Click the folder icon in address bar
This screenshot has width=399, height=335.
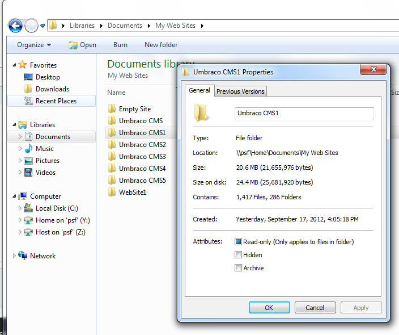click(53, 25)
